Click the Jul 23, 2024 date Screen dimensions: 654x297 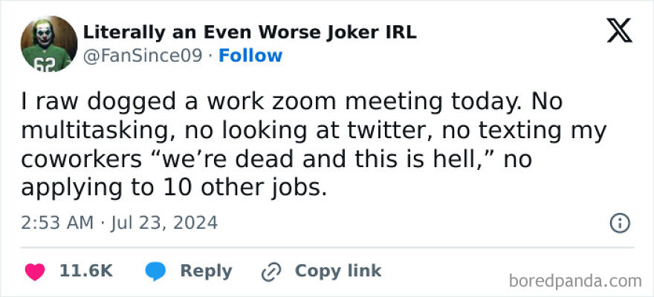[x=163, y=222]
